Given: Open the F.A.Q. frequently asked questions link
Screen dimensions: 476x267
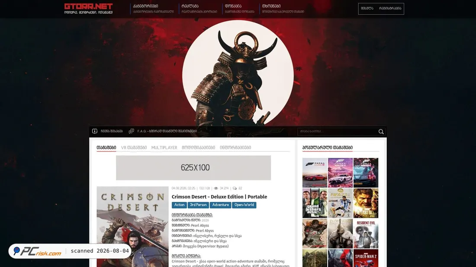Looking at the screenshot, I should (x=167, y=131).
